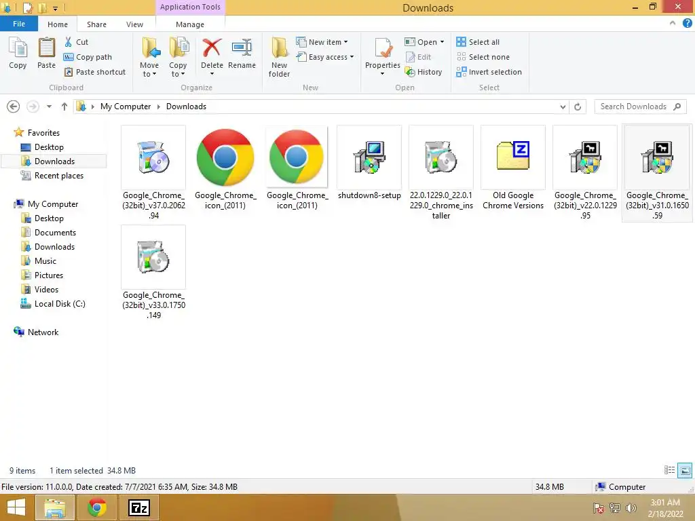Click the volume speaker tray icon

point(631,508)
